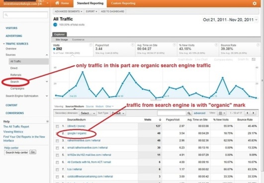Open the settings gear icon
The image size is (264, 183).
[255, 3]
